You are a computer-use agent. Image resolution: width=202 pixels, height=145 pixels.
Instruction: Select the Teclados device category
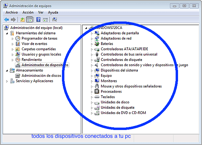(108, 97)
